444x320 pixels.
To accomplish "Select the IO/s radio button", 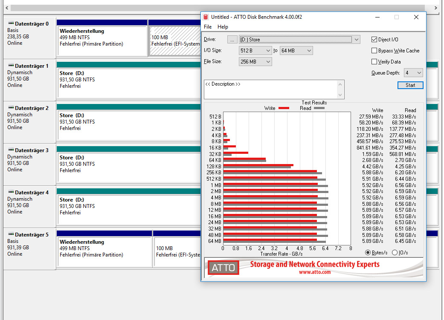I will tap(395, 252).
